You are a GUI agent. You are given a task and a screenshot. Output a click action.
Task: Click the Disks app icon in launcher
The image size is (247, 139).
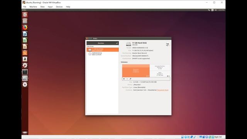point(25,78)
